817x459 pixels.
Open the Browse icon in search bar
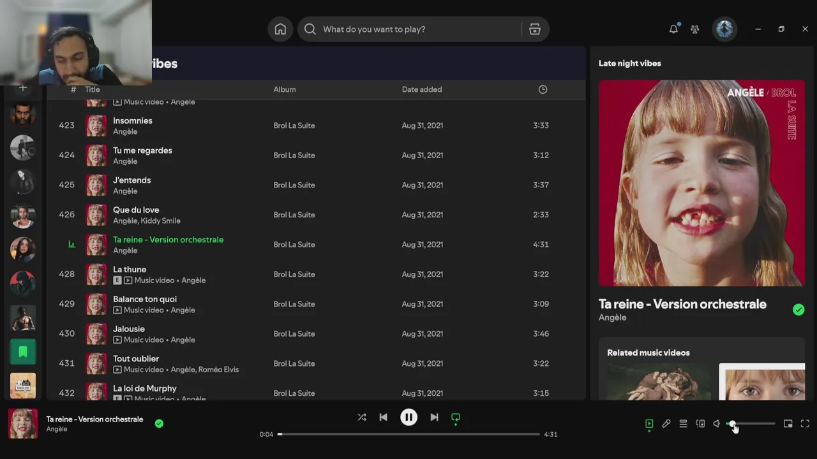coord(535,29)
